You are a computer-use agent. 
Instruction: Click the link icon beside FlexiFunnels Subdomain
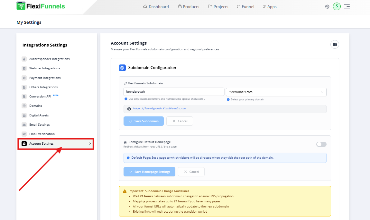click(125, 83)
